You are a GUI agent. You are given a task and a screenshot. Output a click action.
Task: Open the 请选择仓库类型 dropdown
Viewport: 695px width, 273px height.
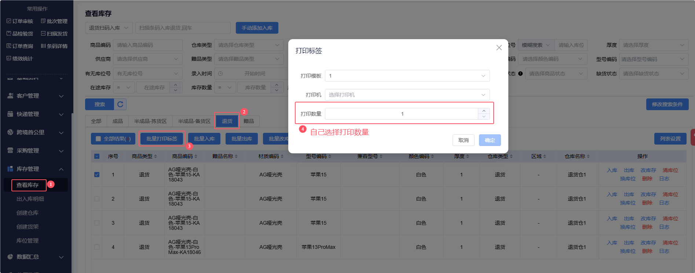pos(249,45)
